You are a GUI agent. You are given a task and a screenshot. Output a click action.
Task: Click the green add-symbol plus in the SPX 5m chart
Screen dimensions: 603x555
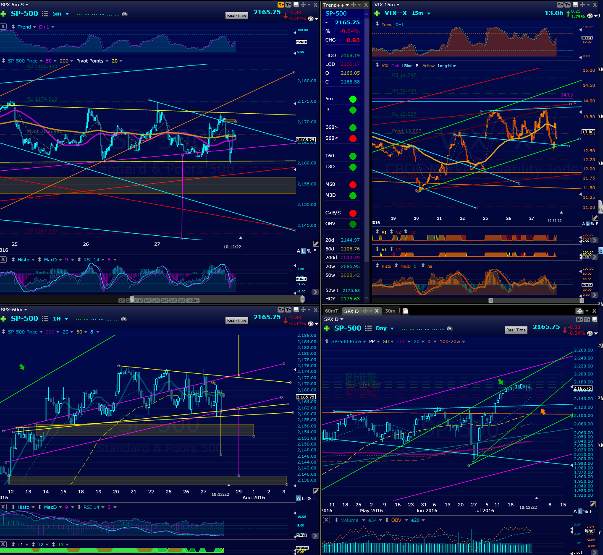3,14
